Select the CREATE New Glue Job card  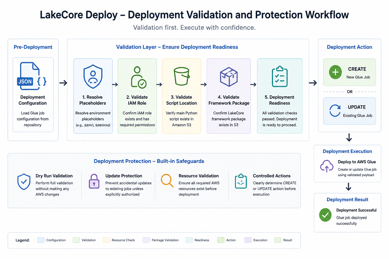click(x=349, y=72)
